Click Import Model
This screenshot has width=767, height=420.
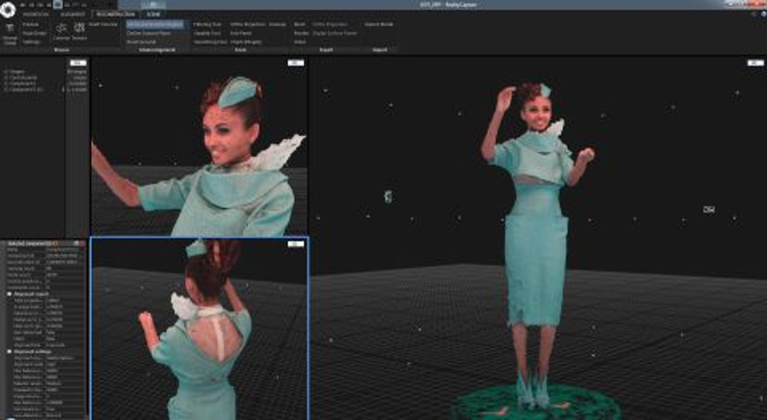(379, 24)
